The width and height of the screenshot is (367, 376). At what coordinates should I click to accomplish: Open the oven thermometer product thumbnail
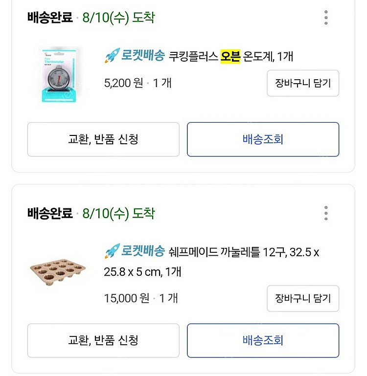click(60, 74)
